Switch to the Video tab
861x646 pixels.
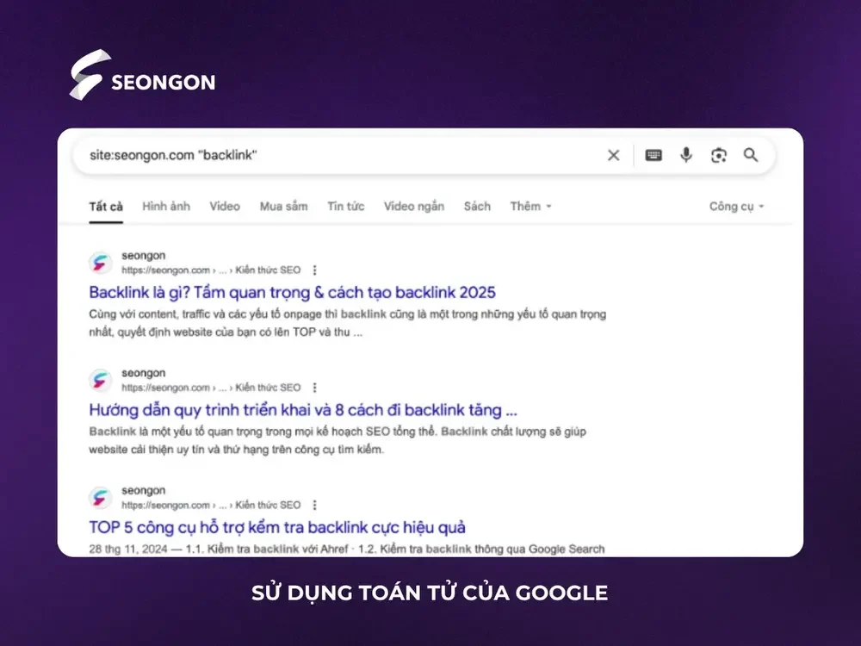(x=225, y=207)
